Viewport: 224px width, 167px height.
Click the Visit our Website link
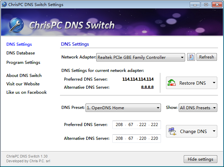[x=23, y=84]
